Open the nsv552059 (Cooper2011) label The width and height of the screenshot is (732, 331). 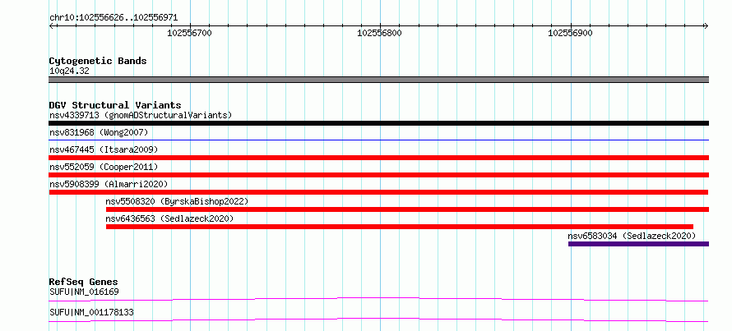point(104,167)
